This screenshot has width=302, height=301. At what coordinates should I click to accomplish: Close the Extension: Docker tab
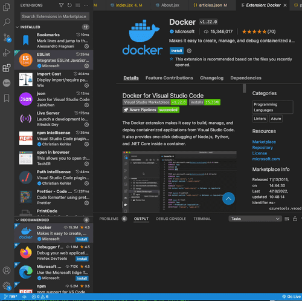(285, 5)
